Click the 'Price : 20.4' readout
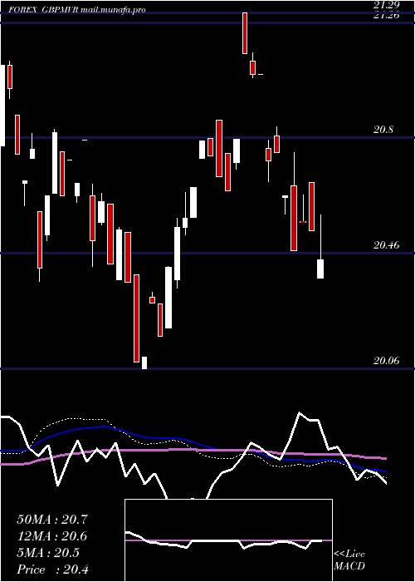 (52, 570)
